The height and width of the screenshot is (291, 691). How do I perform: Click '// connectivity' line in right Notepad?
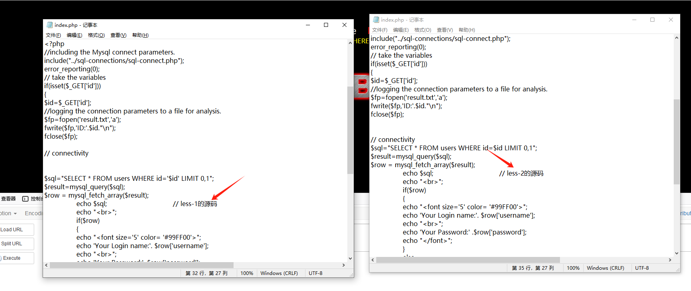tap(393, 140)
